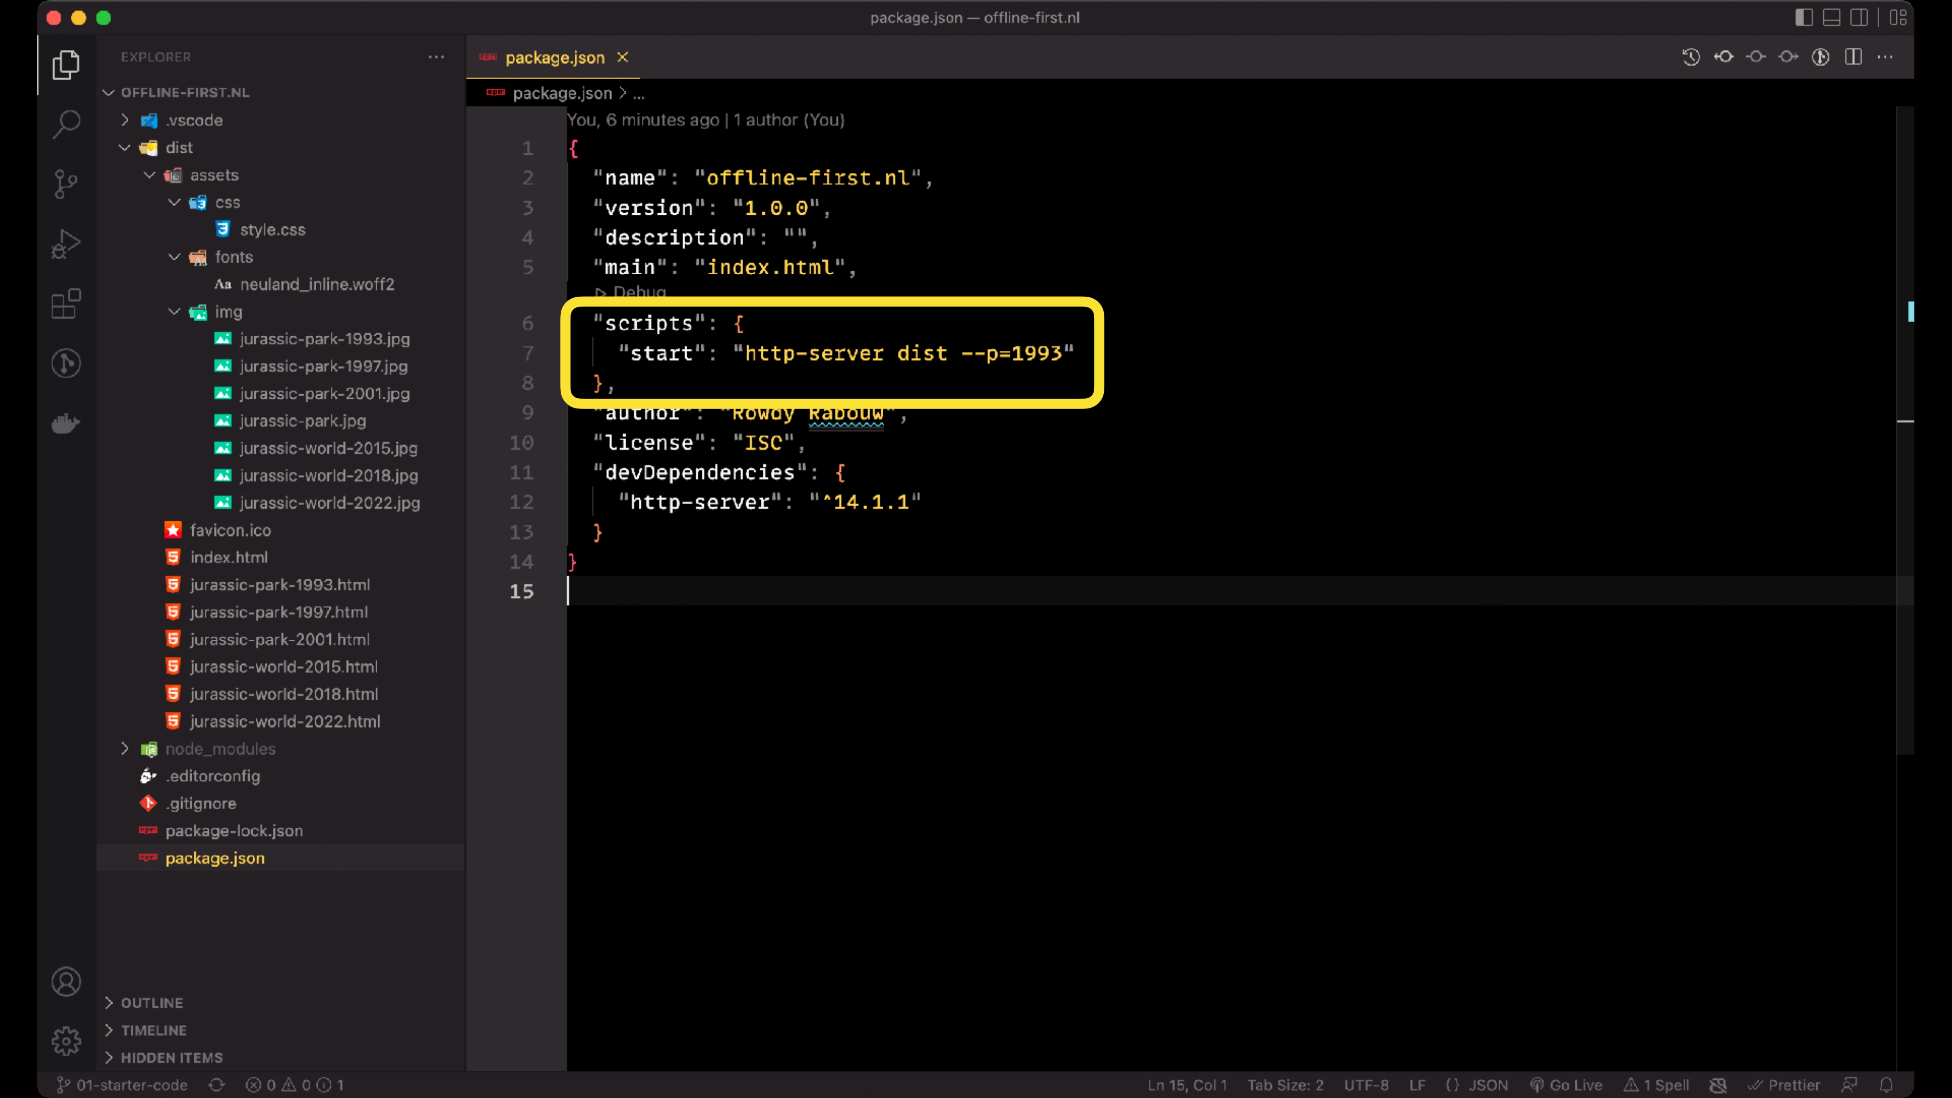Click Ln 15, Col 1 cursor position
The height and width of the screenshot is (1098, 1952).
[x=1187, y=1084]
